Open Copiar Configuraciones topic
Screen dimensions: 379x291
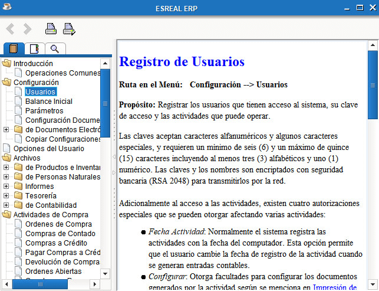62,139
